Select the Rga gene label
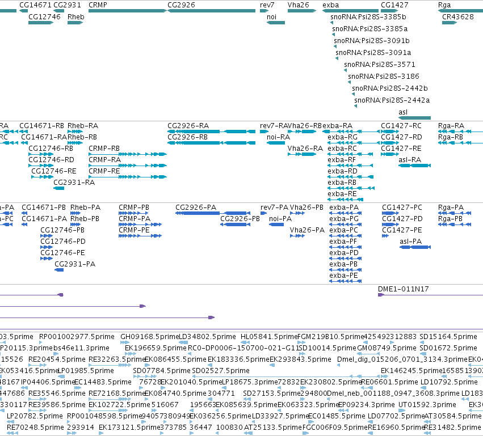This screenshot has height=436, width=483. (x=444, y=5)
